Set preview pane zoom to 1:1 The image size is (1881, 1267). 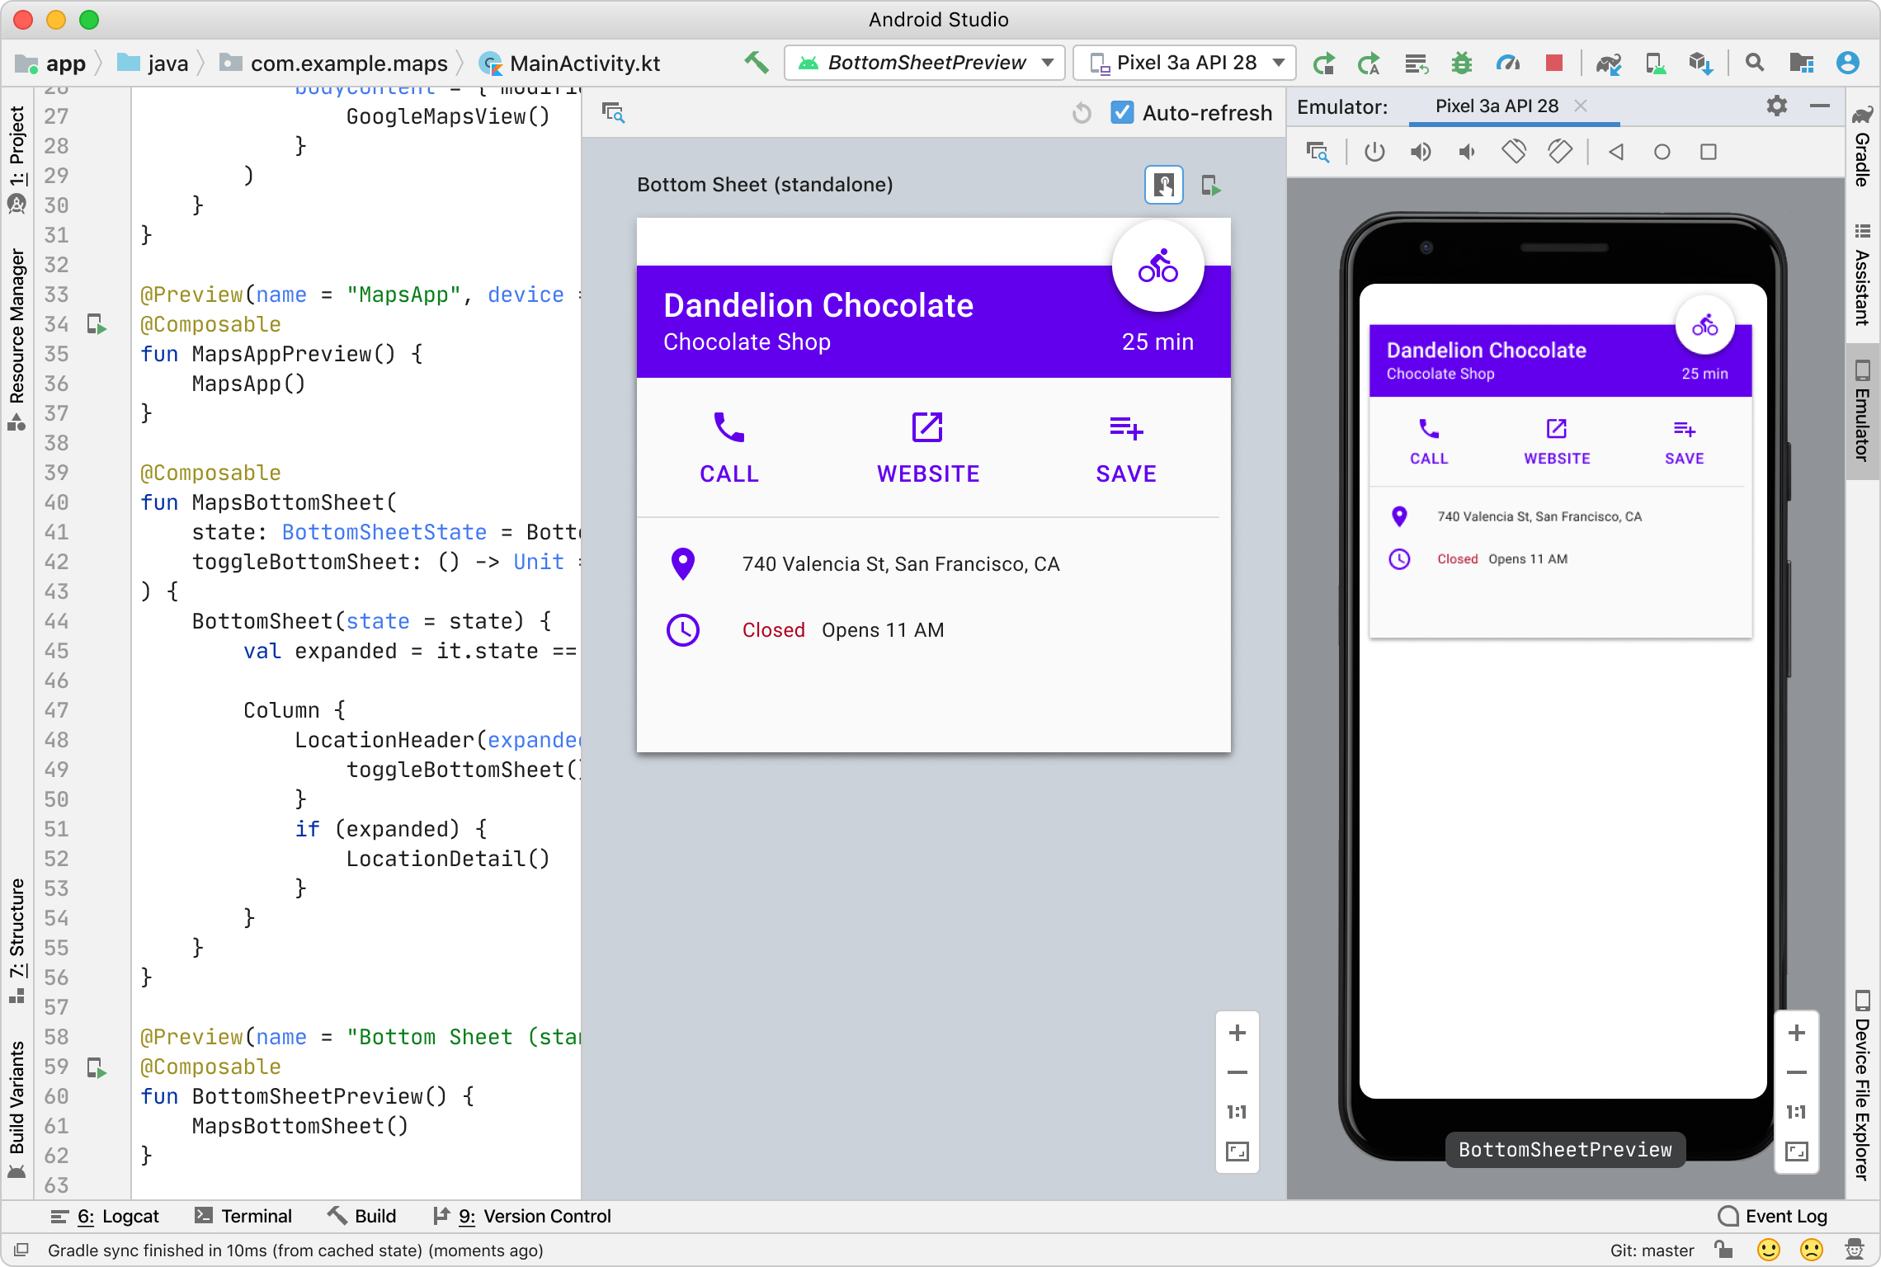[1237, 1112]
